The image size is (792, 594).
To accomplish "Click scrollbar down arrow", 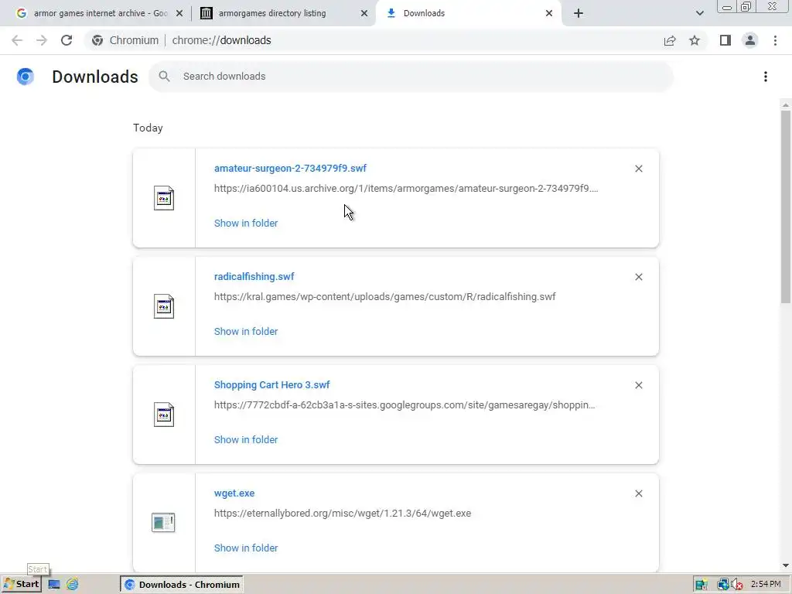I will point(786,565).
